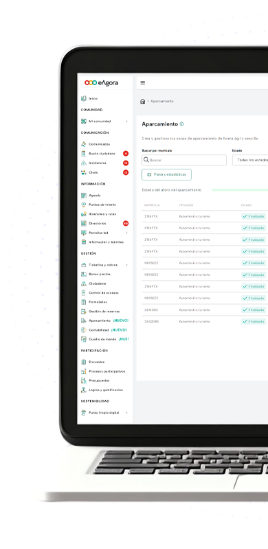Select plate 3341DRS in the table
The width and height of the screenshot is (268, 549).
click(x=151, y=310)
